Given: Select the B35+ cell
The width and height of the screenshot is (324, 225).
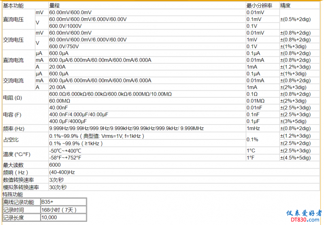Looking at the screenshot, I should pos(47,202).
